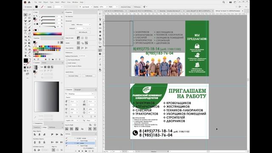Delete selection in Actions panel
The height and width of the screenshot is (153, 272).
pos(93,151)
